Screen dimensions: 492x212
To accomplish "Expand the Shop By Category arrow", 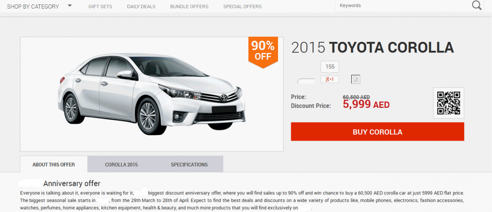I will coord(69,6).
